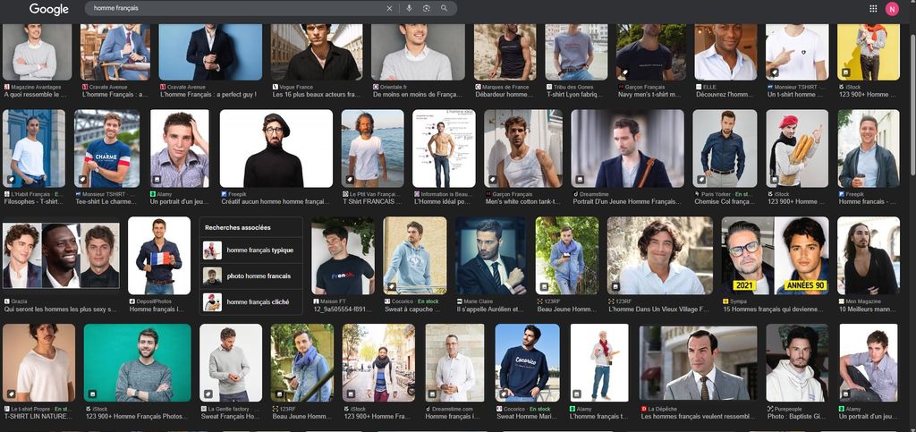The width and height of the screenshot is (916, 432).
Task: Open the '2021 / ANNÉES 90' comparison image
Action: point(776,256)
